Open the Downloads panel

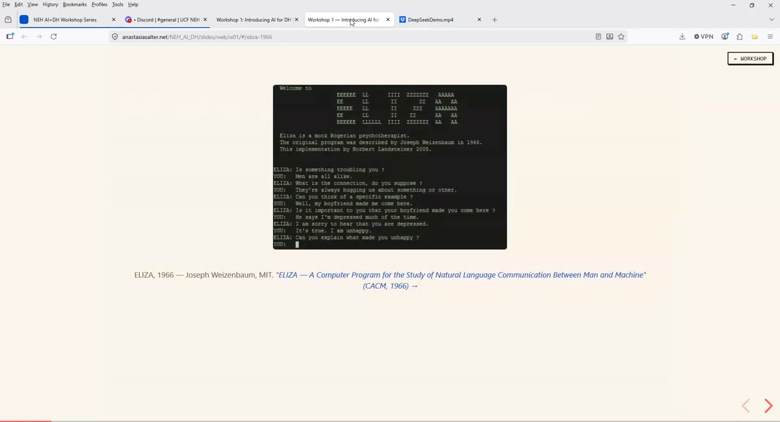point(682,36)
